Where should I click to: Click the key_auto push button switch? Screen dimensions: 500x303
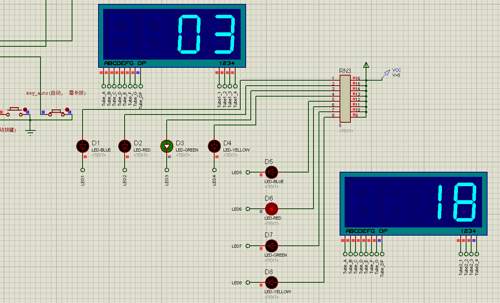tap(56, 112)
